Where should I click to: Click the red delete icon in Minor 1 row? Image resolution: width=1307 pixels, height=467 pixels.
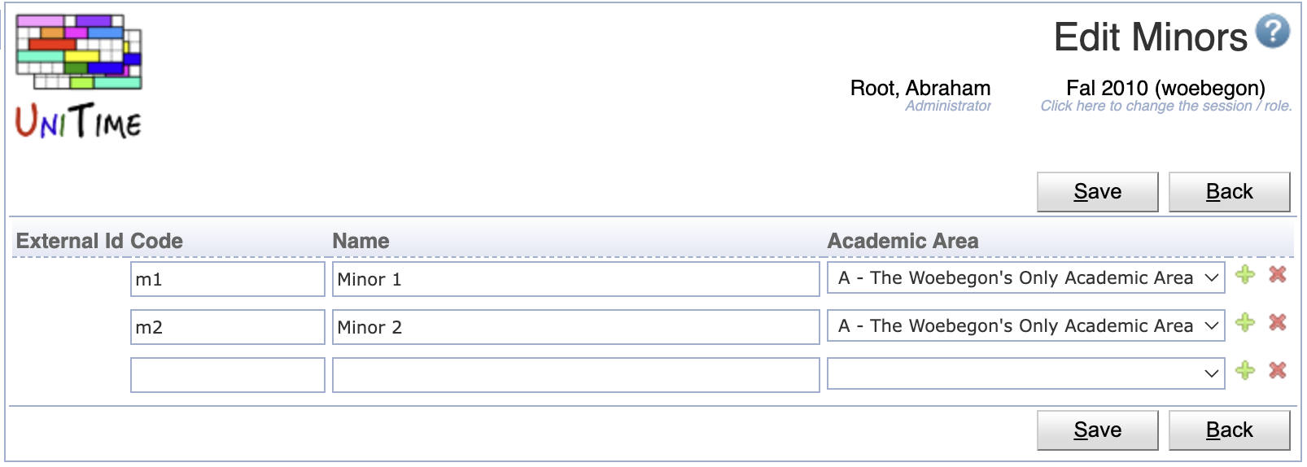click(1278, 275)
